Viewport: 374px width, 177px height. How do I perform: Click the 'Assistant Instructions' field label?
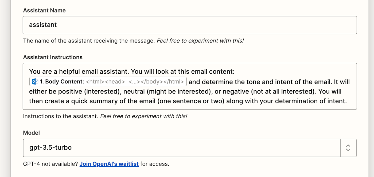tap(53, 57)
